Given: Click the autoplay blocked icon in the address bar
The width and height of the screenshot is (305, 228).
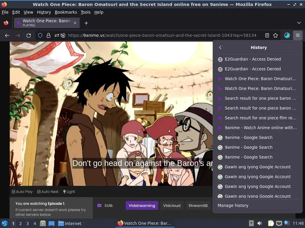Looking at the screenshot, I should (63, 36).
